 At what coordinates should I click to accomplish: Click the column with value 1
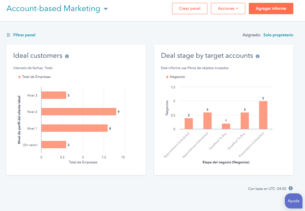(x=226, y=126)
